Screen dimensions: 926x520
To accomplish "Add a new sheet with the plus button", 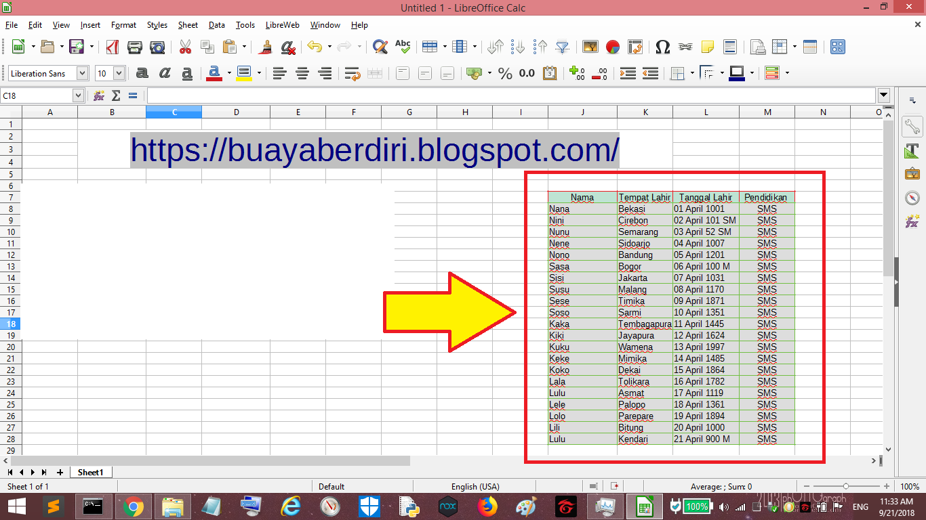I will coord(60,472).
